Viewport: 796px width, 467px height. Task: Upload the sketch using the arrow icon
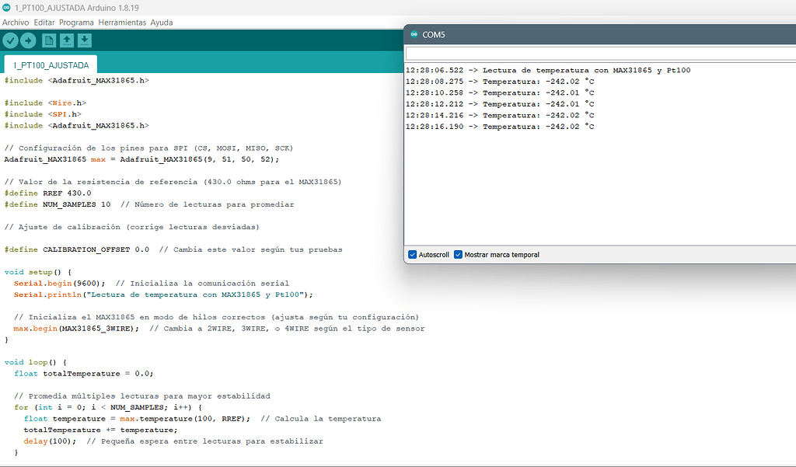click(28, 40)
